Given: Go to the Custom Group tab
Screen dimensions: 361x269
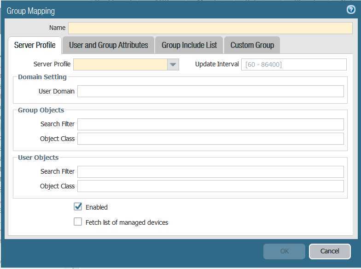Looking at the screenshot, I should pyautogui.click(x=252, y=45).
